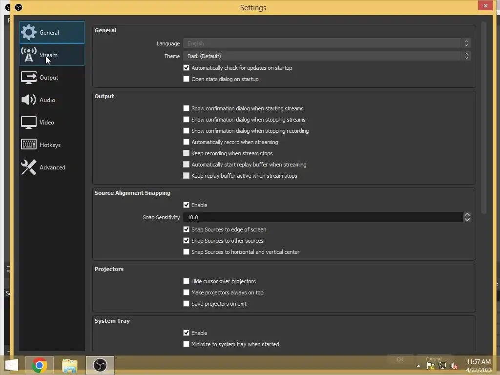Image resolution: width=500 pixels, height=375 pixels.
Task: Check keep replay buffer active when stream stops
Action: [186, 175]
